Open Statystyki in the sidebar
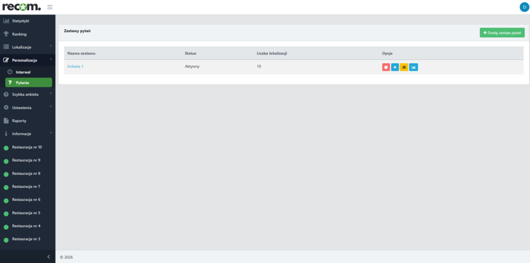 (21, 21)
